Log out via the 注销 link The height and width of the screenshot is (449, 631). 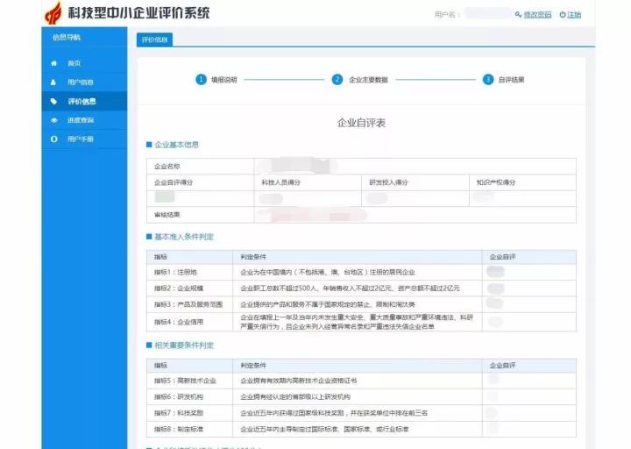(574, 15)
